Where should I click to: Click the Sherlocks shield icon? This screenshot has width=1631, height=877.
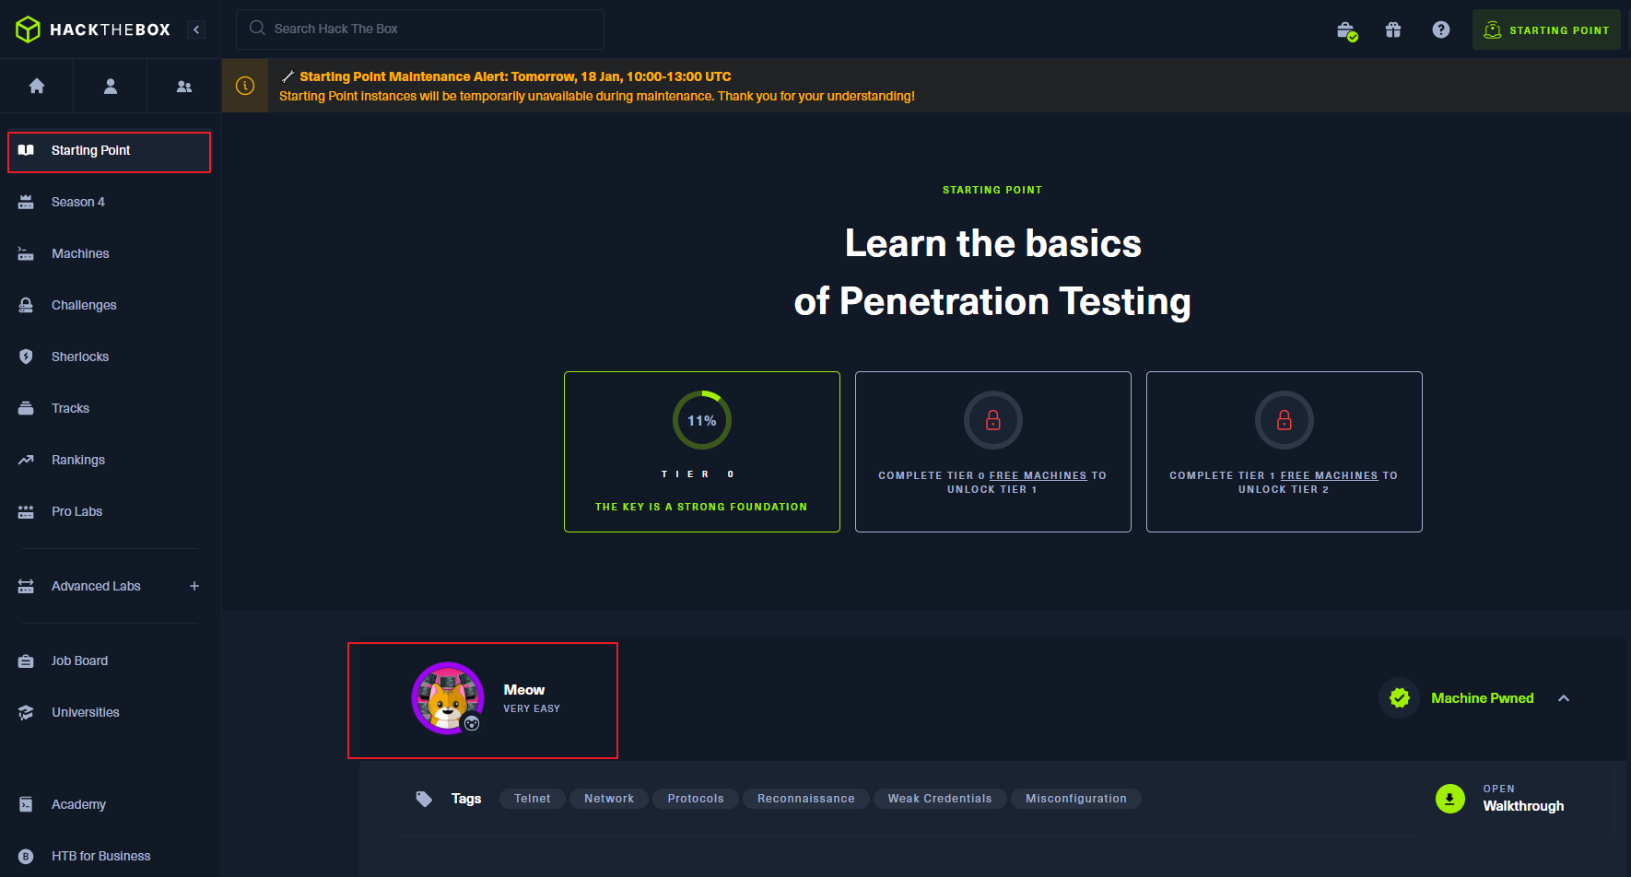26,357
